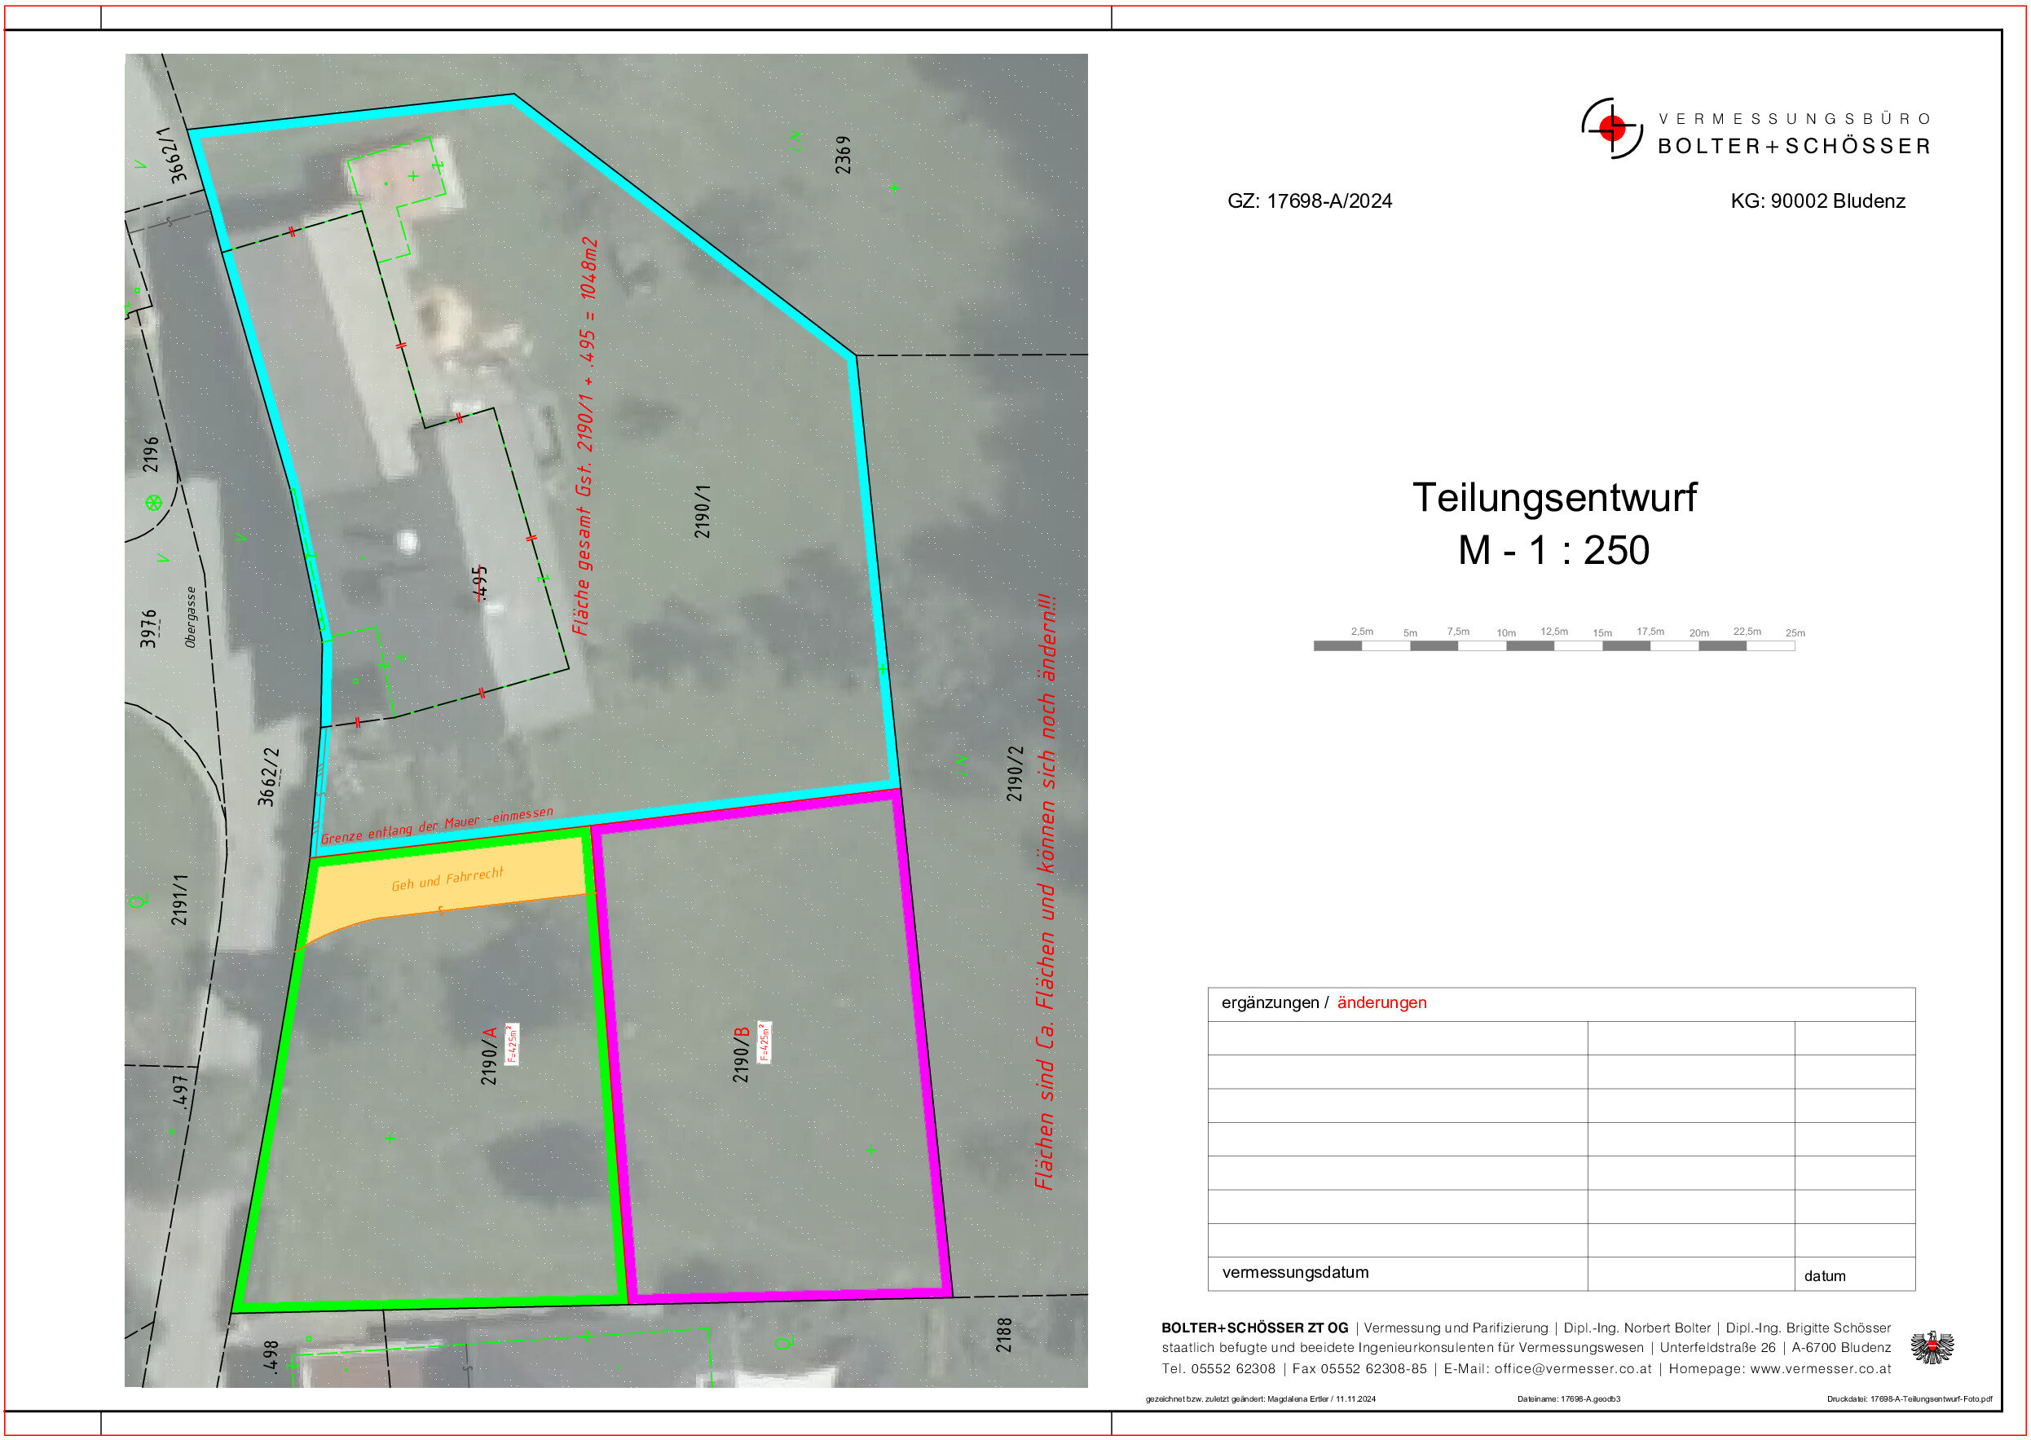This screenshot has height=1440, width=2031.
Task: Click Vermessung und Parifizierung text
Action: click(1456, 1328)
